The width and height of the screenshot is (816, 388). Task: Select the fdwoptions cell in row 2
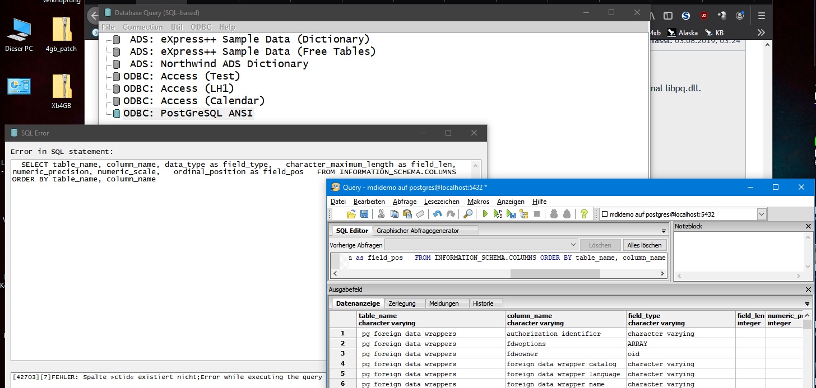click(565, 344)
